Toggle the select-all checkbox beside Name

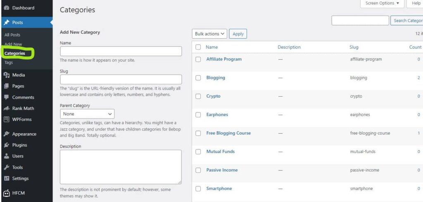click(x=198, y=47)
